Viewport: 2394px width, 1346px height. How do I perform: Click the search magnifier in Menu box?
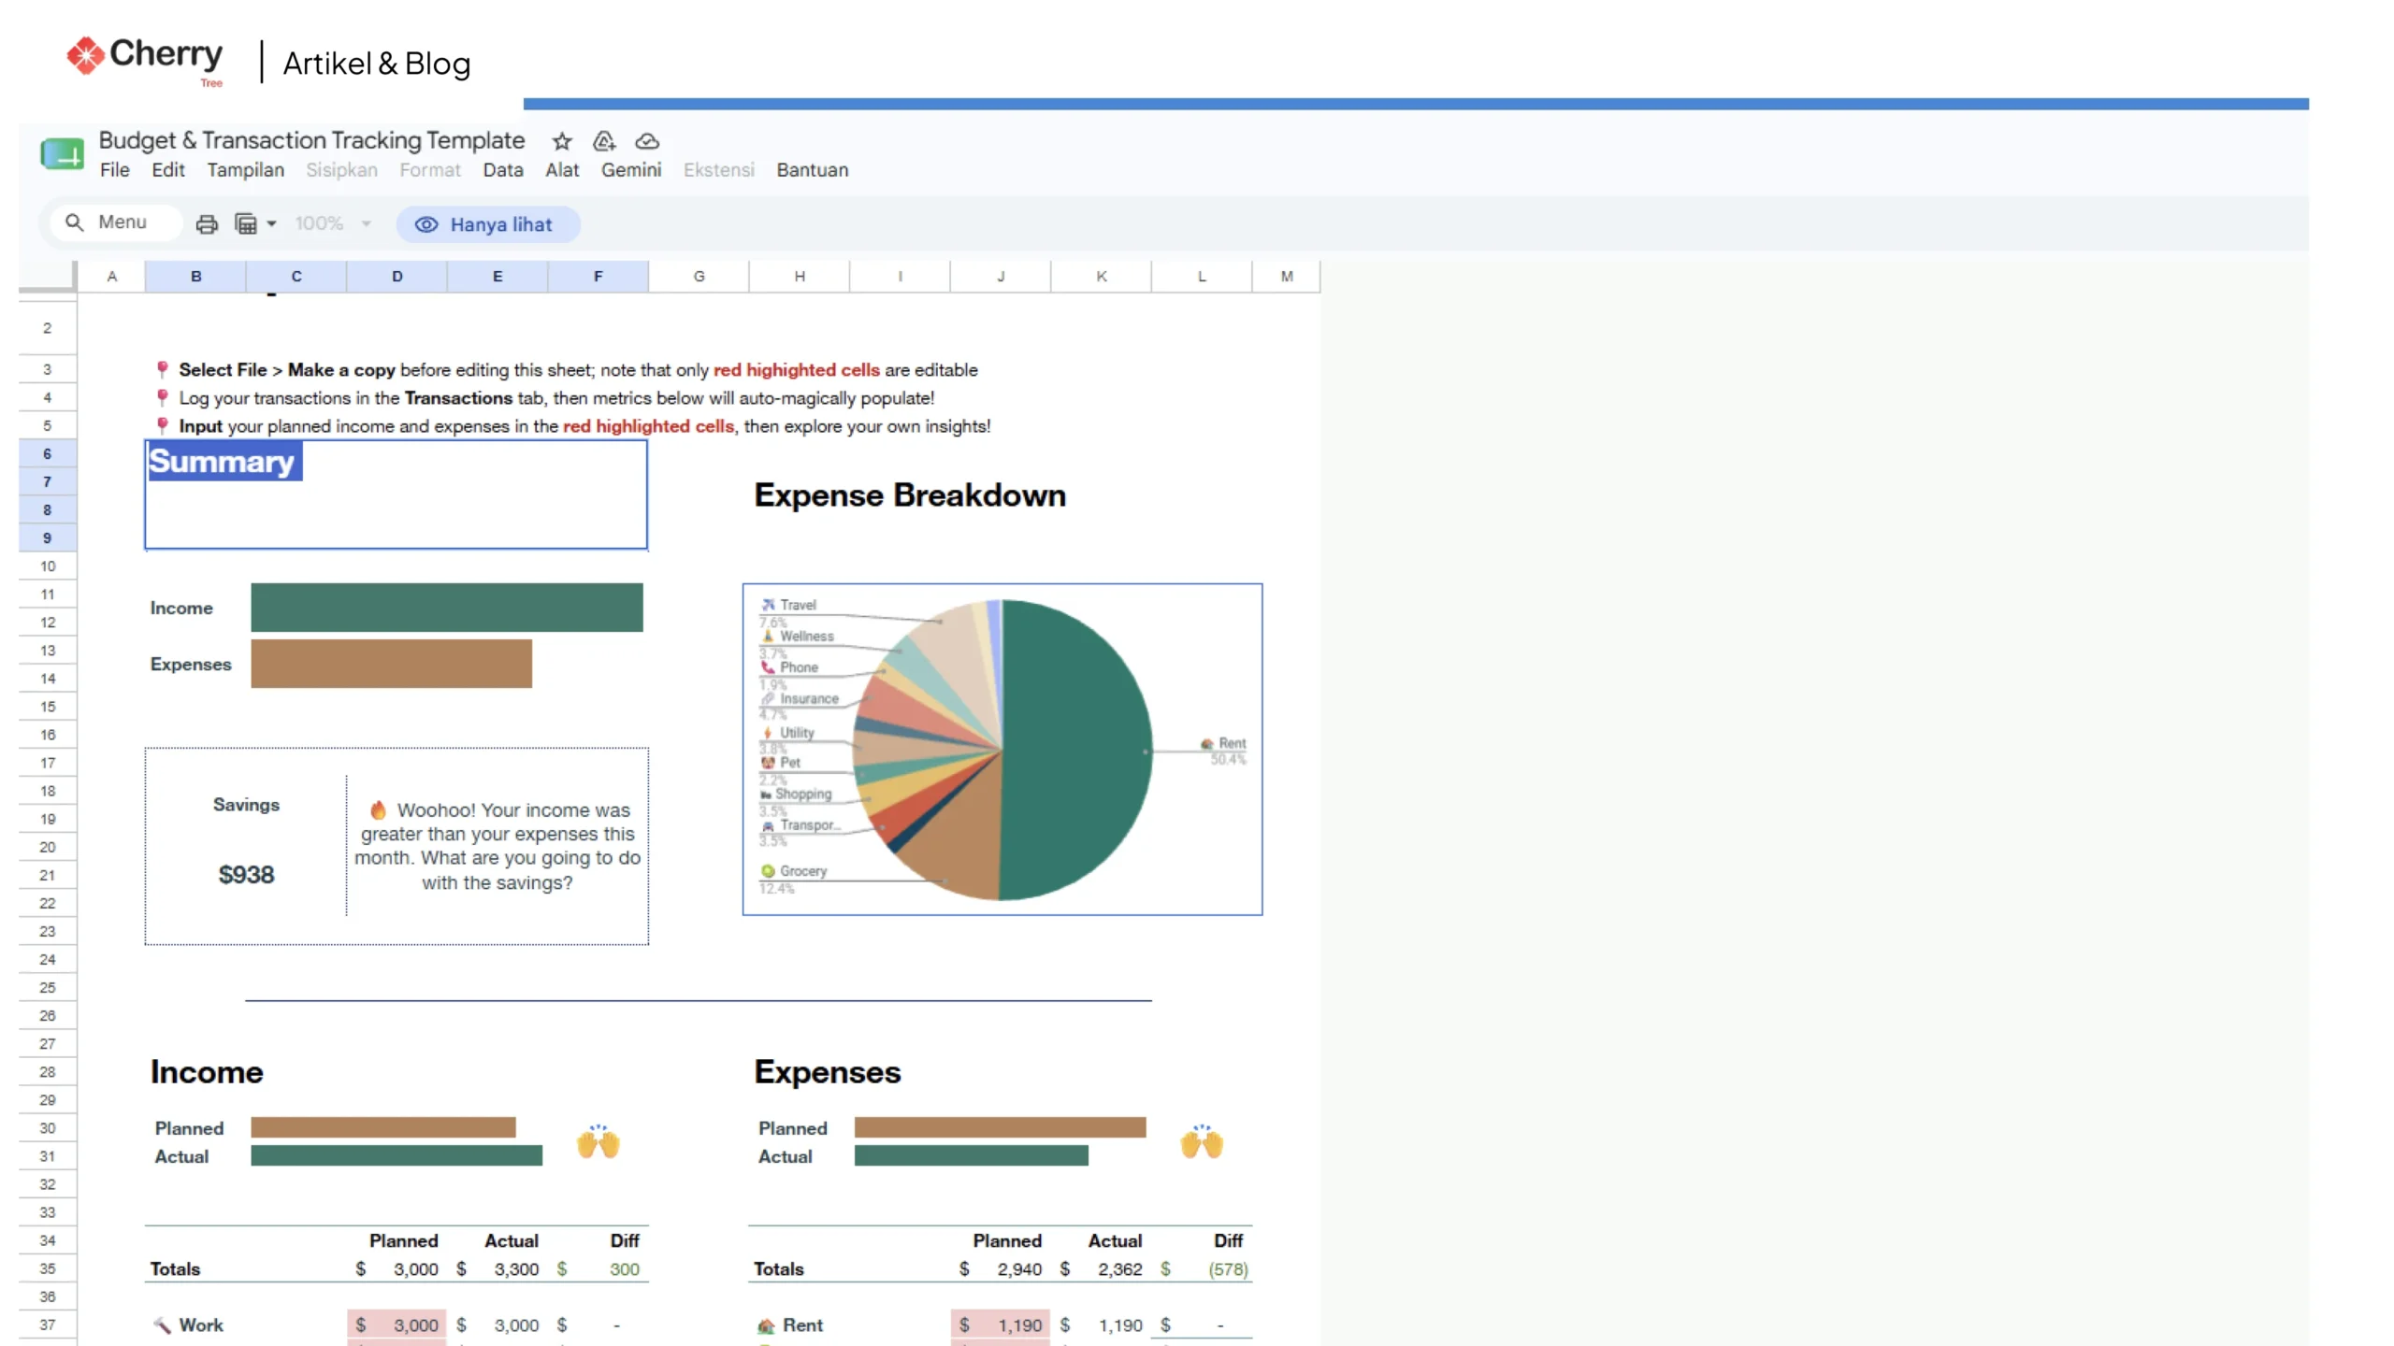(74, 222)
